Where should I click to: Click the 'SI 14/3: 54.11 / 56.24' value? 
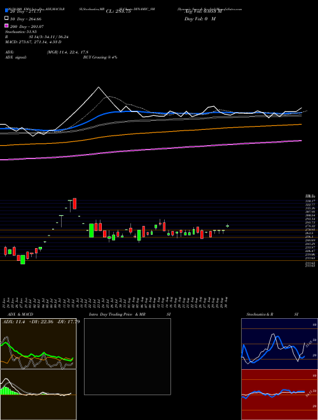click(x=49, y=37)
